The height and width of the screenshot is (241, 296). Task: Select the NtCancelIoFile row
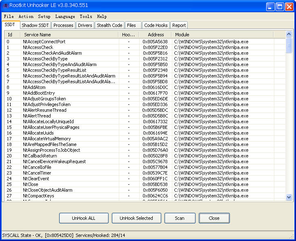coord(145,167)
